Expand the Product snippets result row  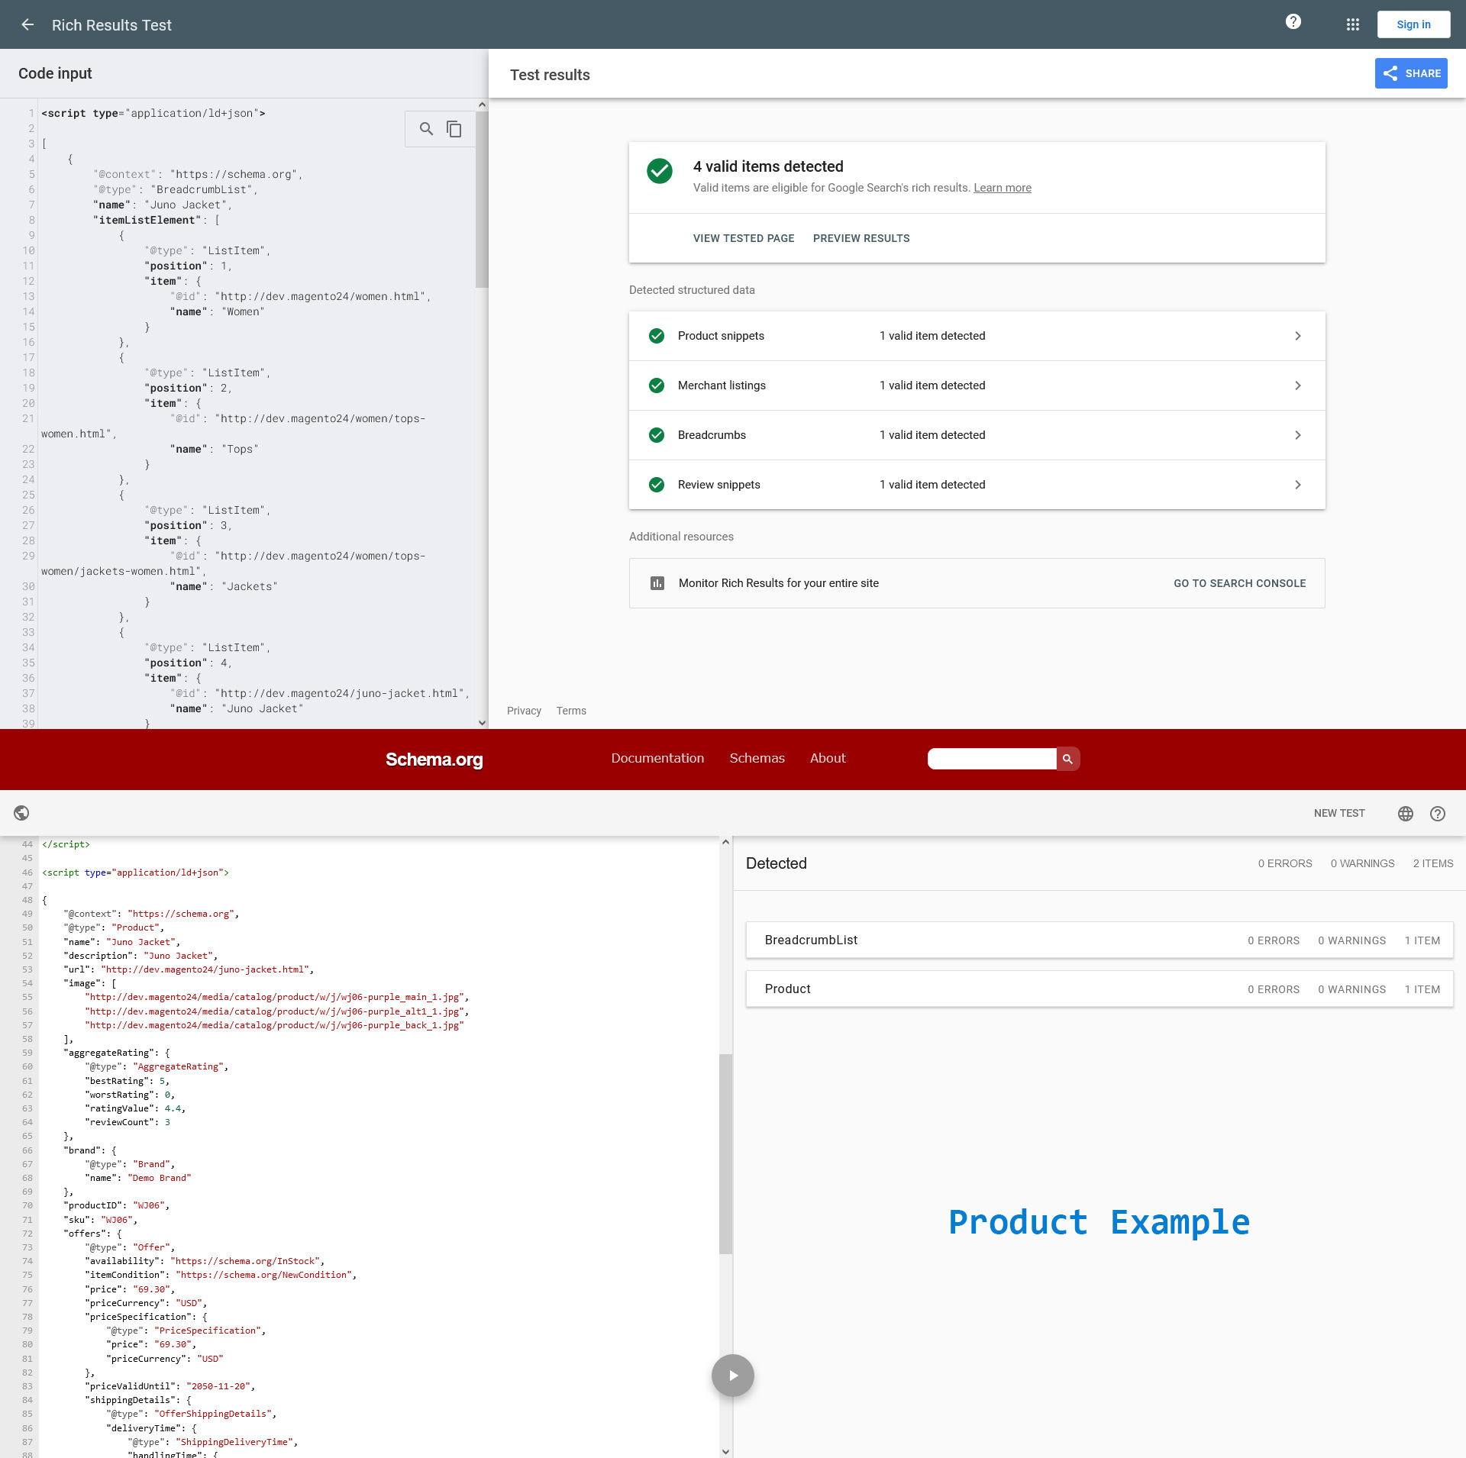click(977, 336)
